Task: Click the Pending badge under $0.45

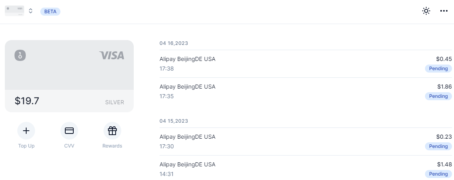Action: [x=438, y=69]
